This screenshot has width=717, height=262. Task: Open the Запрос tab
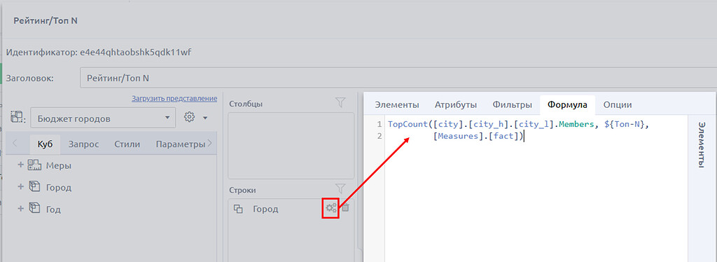click(84, 144)
